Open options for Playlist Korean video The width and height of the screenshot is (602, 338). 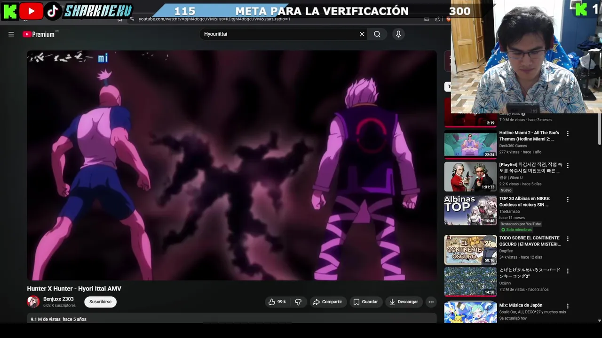[x=568, y=166]
